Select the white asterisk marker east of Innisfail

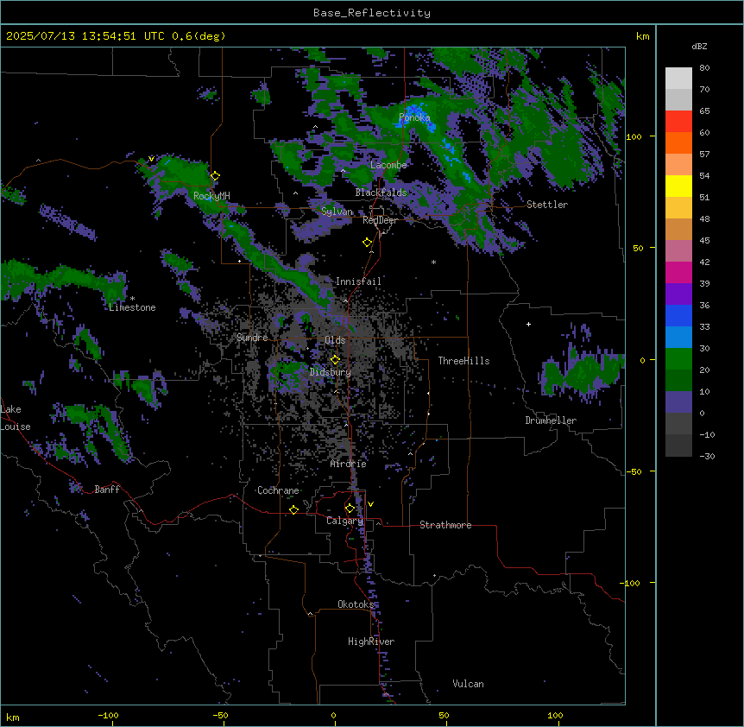pyautogui.click(x=433, y=262)
